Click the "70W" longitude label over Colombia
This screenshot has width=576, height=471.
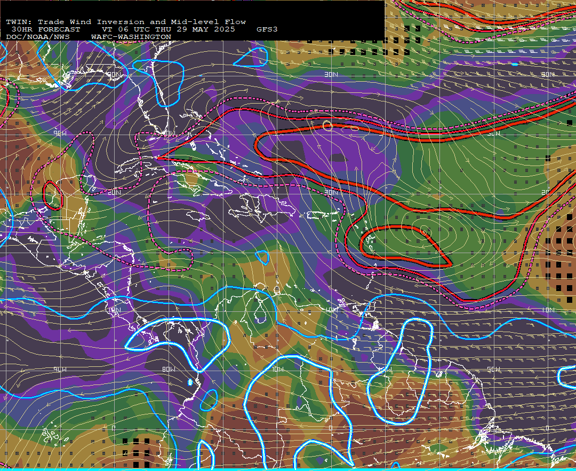pos(277,369)
